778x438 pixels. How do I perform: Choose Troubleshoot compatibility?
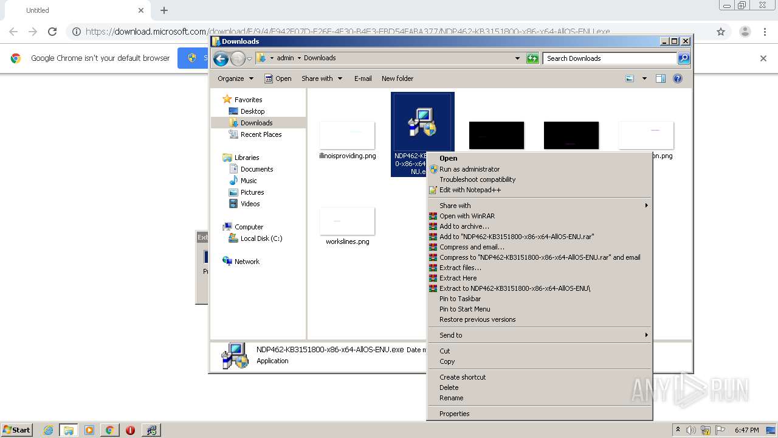click(x=539, y=179)
